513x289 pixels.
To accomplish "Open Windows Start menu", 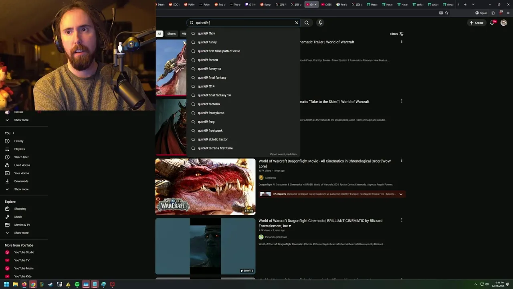I will click(x=6, y=284).
